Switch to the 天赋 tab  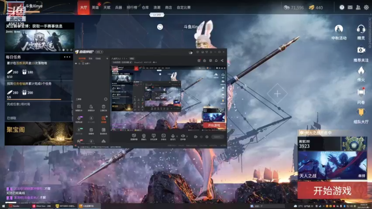pos(107,7)
